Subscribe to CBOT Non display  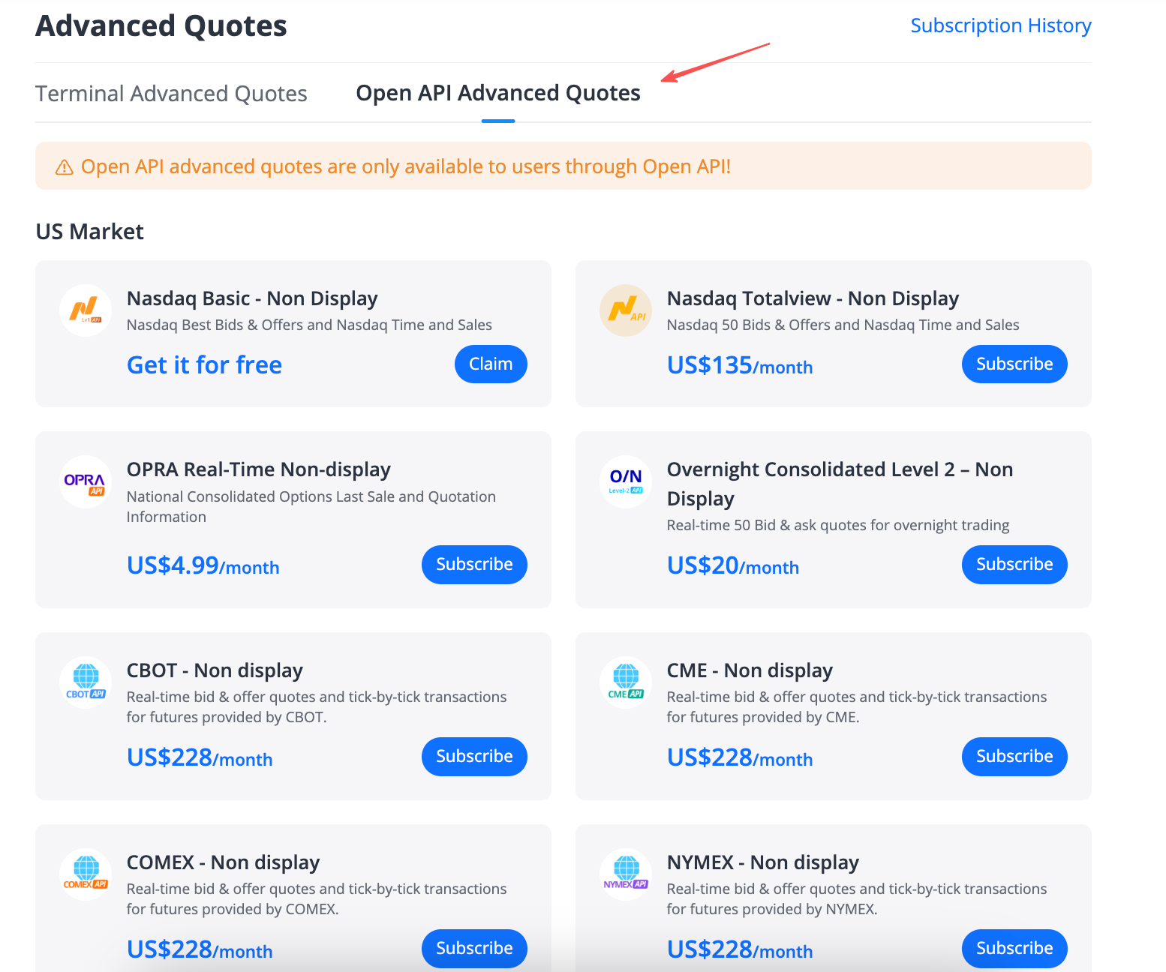coord(474,756)
